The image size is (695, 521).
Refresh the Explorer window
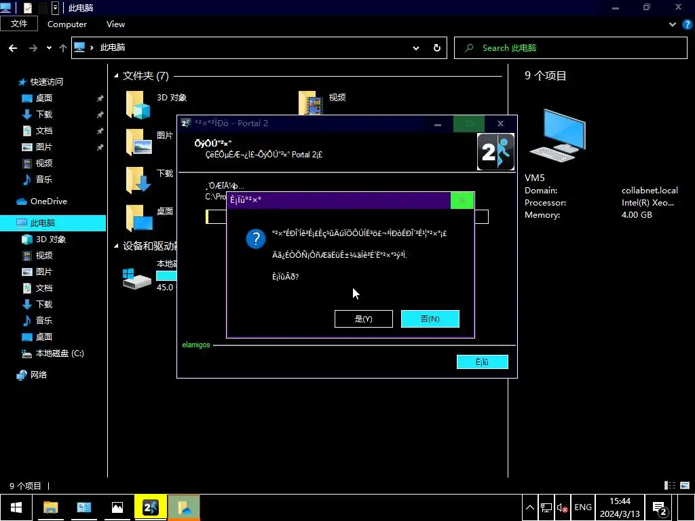point(436,48)
